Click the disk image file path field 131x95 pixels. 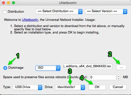pyautogui.click(x=88, y=66)
